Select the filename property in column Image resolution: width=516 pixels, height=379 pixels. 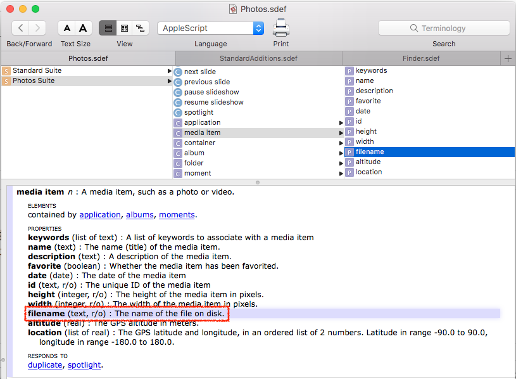tap(429, 152)
